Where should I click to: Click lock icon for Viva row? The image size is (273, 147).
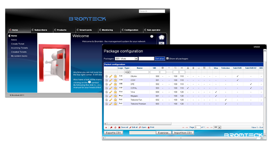(115, 92)
